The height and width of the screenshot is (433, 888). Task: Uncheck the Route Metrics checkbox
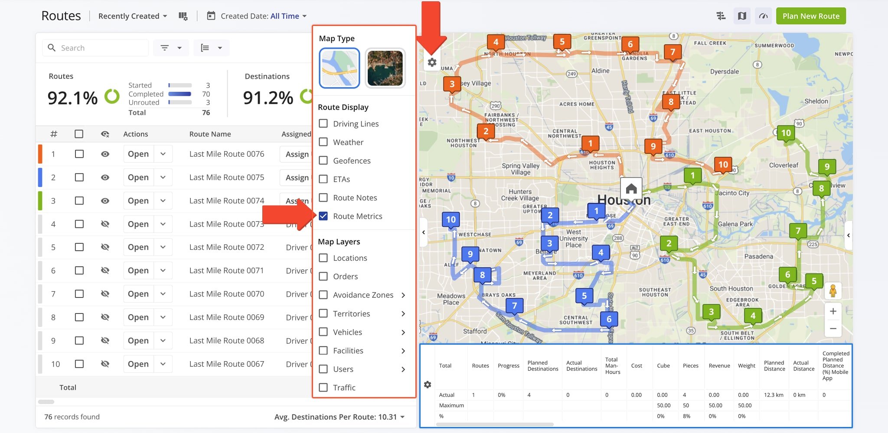323,216
